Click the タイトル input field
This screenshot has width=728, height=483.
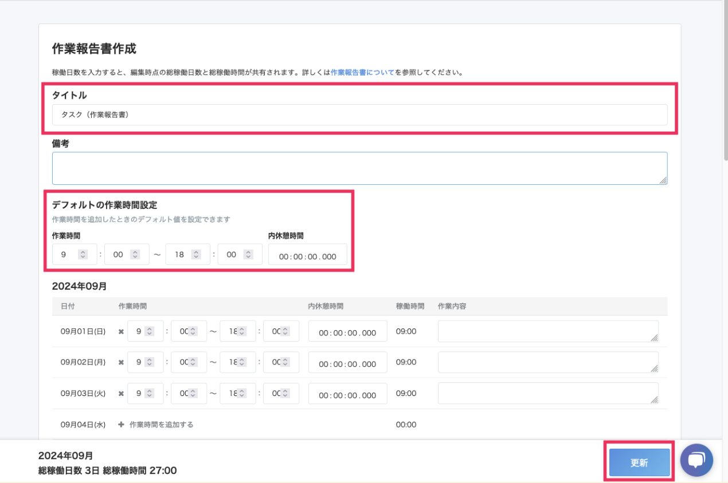pyautogui.click(x=359, y=114)
